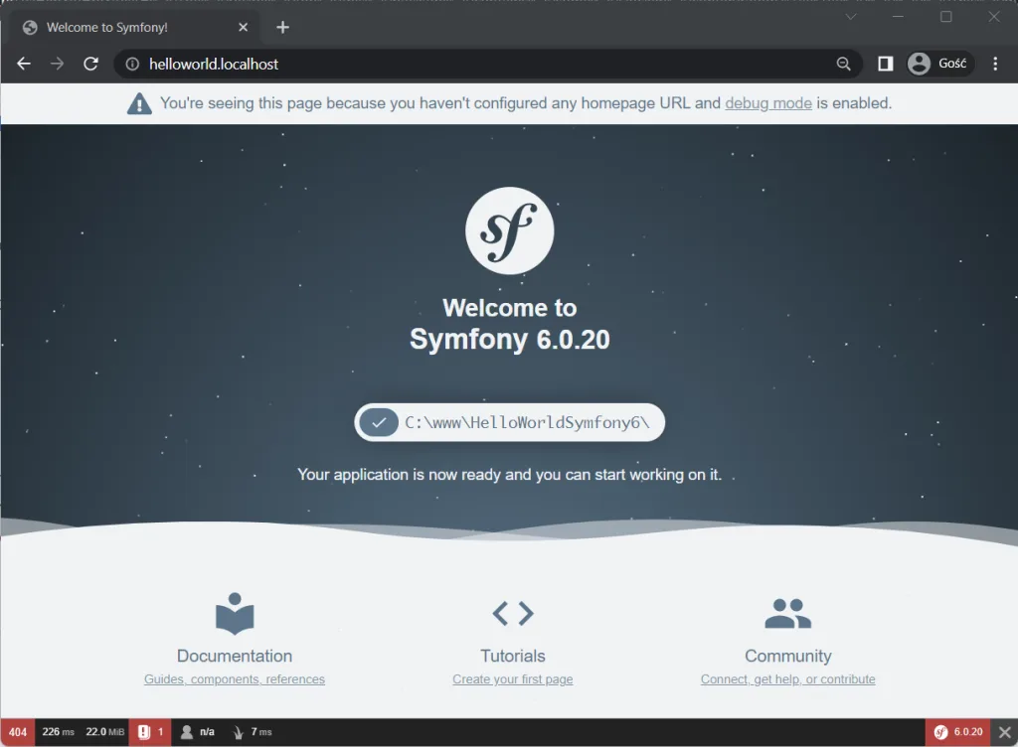Image resolution: width=1018 pixels, height=747 pixels.
Task: Click the Symfony sf logo
Action: [x=510, y=230]
